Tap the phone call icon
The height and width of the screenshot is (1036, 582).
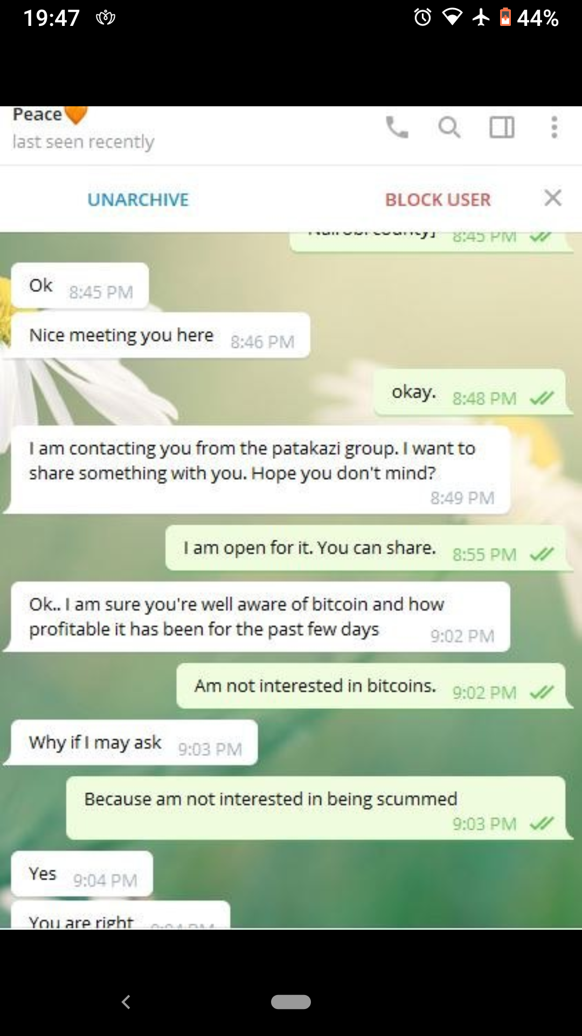[397, 128]
